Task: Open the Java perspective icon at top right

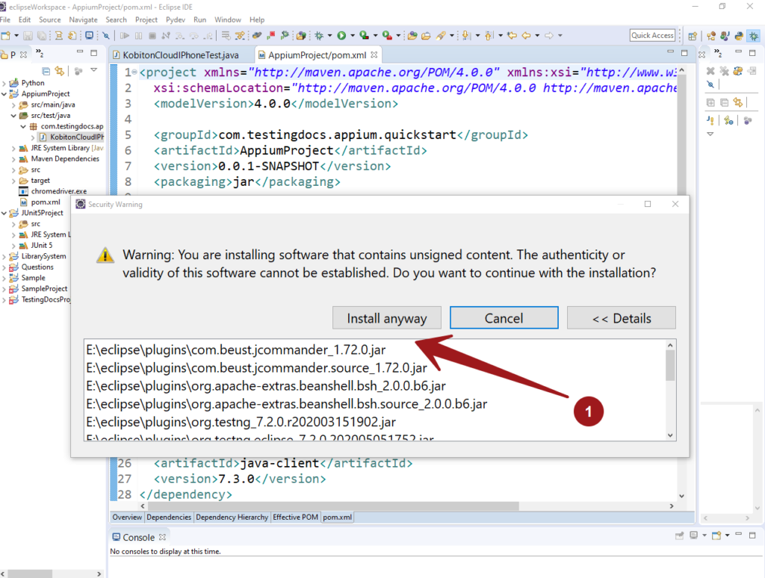Action: [725, 35]
